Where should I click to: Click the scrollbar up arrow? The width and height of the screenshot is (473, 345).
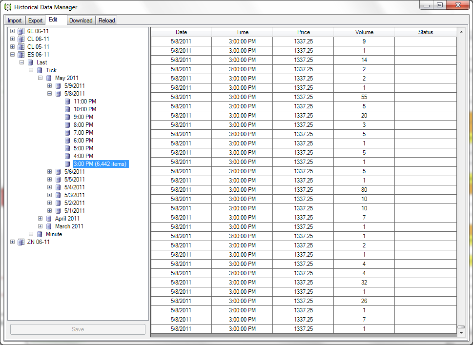click(461, 32)
